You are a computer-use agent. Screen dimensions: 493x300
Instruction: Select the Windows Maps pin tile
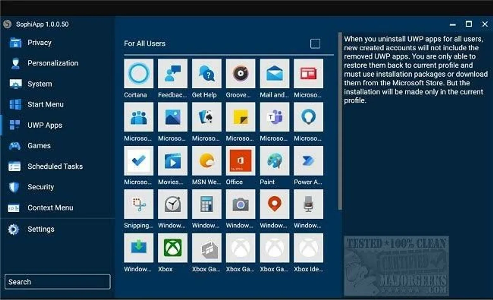click(275, 204)
